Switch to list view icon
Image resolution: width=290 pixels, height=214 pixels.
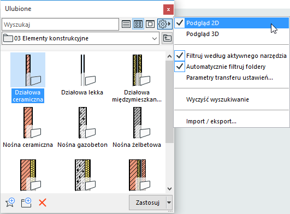point(126,24)
